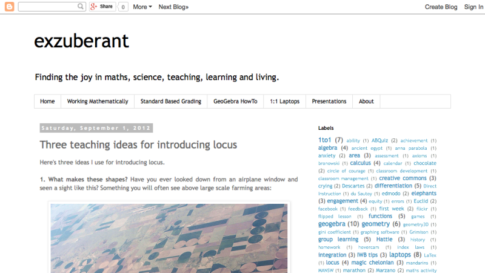This screenshot has width=485, height=273.
Task: Select the area label
Action: (354, 155)
